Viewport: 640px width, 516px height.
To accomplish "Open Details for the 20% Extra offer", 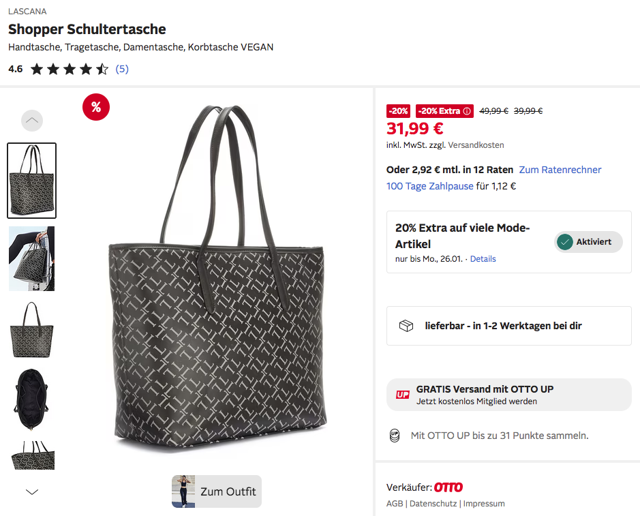I will coord(483,259).
